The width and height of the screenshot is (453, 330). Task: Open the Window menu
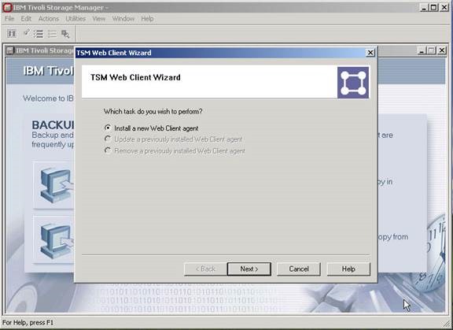point(123,19)
